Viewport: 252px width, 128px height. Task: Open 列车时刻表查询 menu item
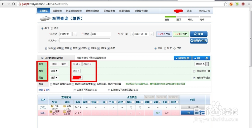point(74,11)
